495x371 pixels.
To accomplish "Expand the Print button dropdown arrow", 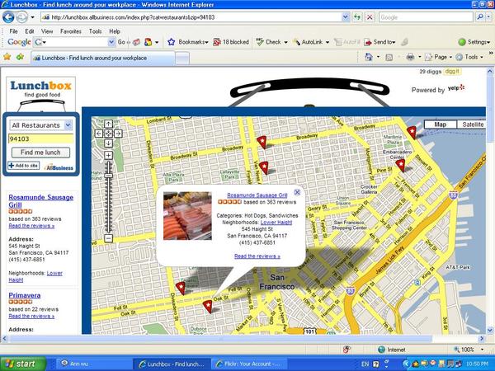I will (420, 58).
